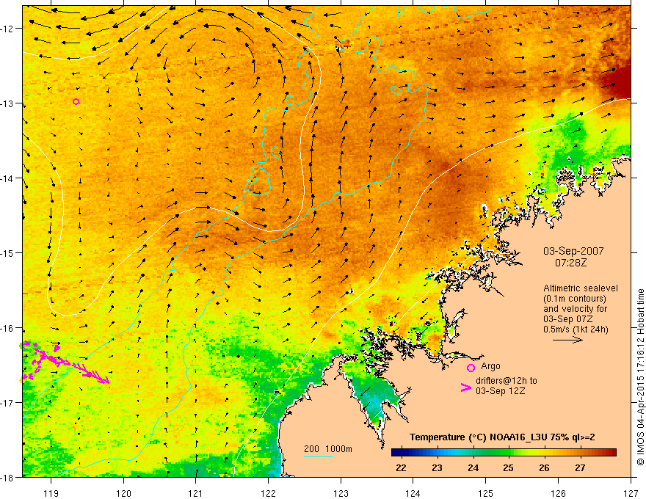Click the magenta drifter track arrows cluster
This screenshot has width=646, height=499.
[x=64, y=363]
